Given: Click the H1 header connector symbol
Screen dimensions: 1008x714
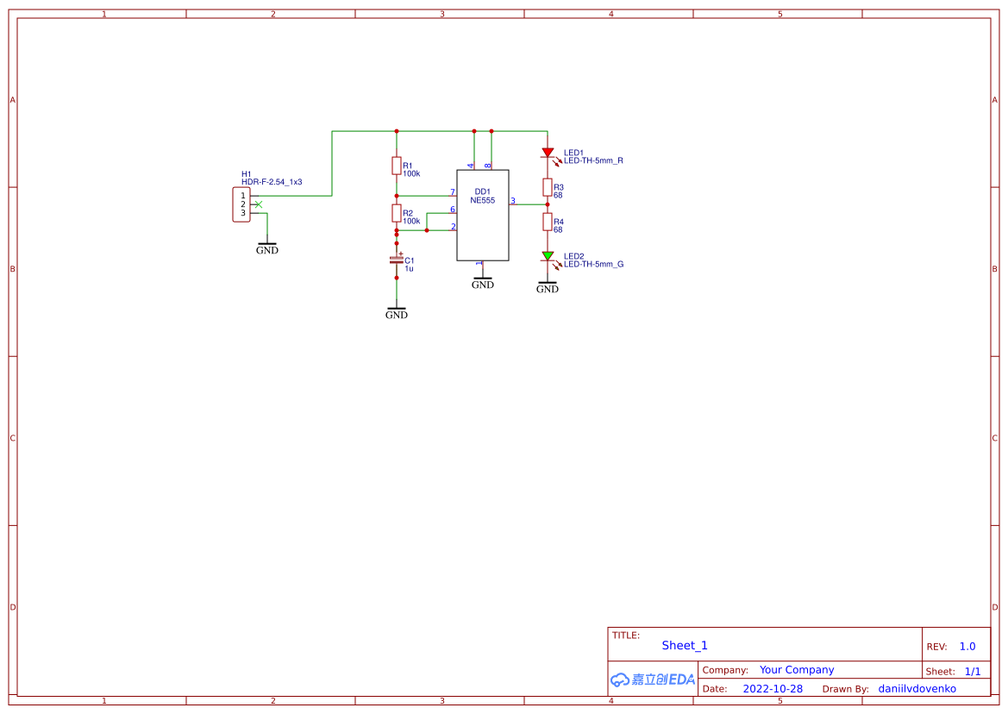Looking at the screenshot, I should (241, 204).
